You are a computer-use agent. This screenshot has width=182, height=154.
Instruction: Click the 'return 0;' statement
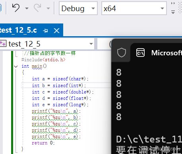coord(43,143)
